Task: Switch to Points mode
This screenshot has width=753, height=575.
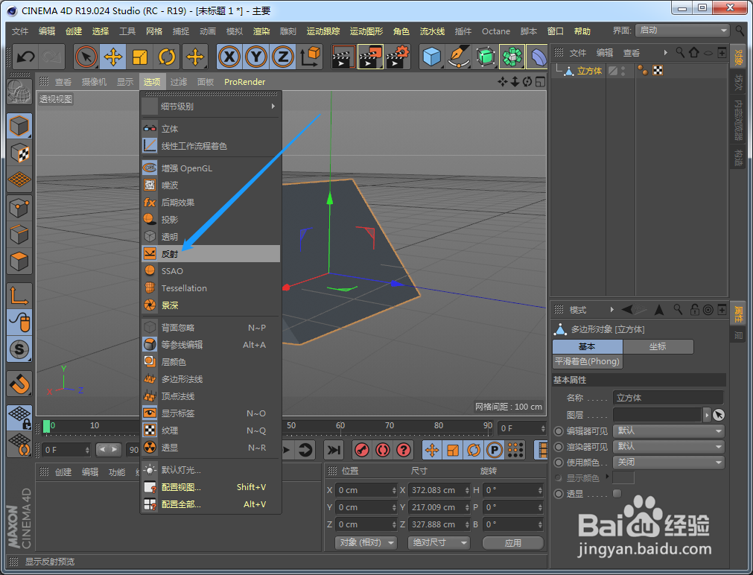Action: click(19, 209)
